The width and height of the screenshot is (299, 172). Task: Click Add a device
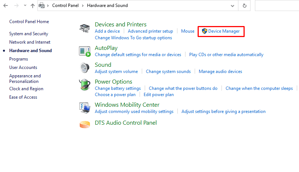(107, 31)
